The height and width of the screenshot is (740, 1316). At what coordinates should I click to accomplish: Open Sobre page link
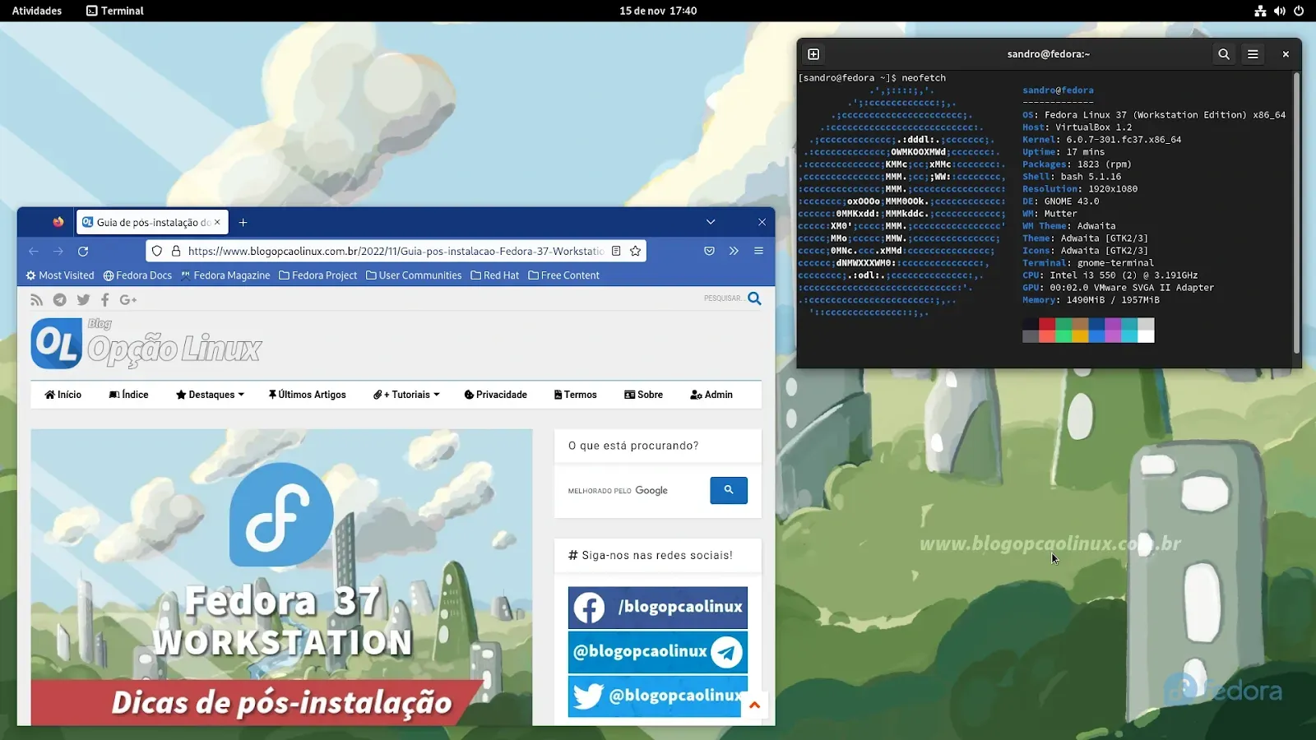(643, 395)
